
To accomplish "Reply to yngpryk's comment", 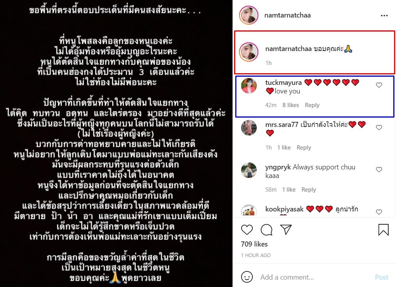I will click(x=309, y=190).
